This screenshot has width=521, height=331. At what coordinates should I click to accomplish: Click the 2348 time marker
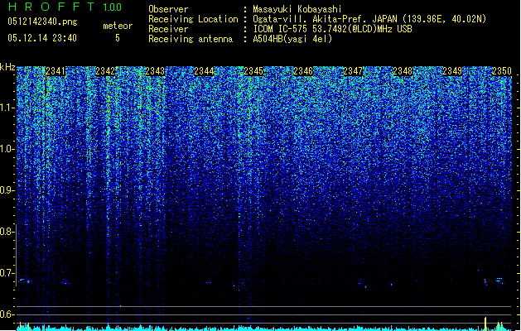403,71
